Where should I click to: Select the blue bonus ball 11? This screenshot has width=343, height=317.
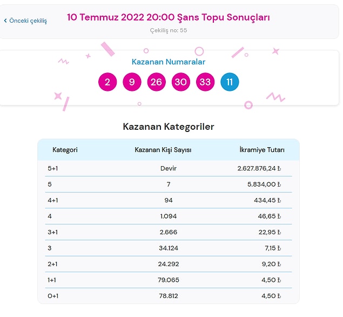230,82
